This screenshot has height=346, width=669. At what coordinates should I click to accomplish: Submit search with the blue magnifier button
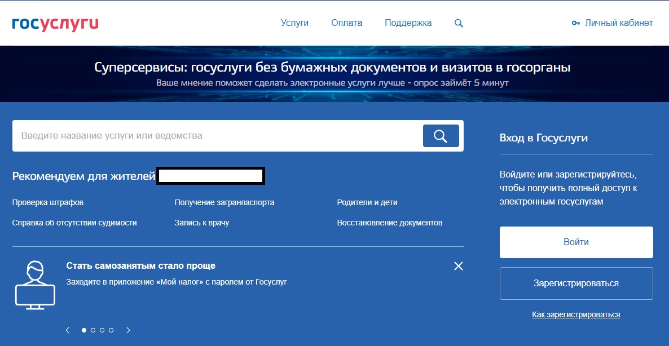(x=441, y=136)
